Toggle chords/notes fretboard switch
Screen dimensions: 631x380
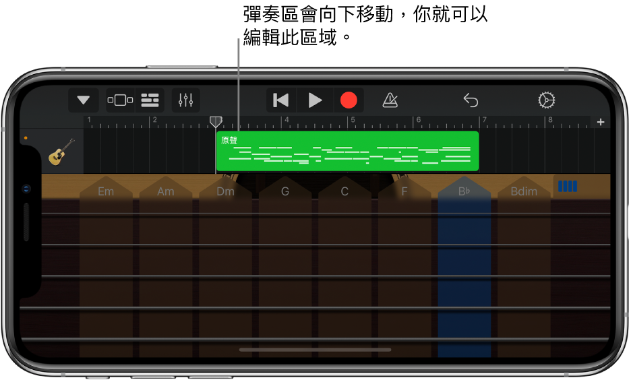568,186
